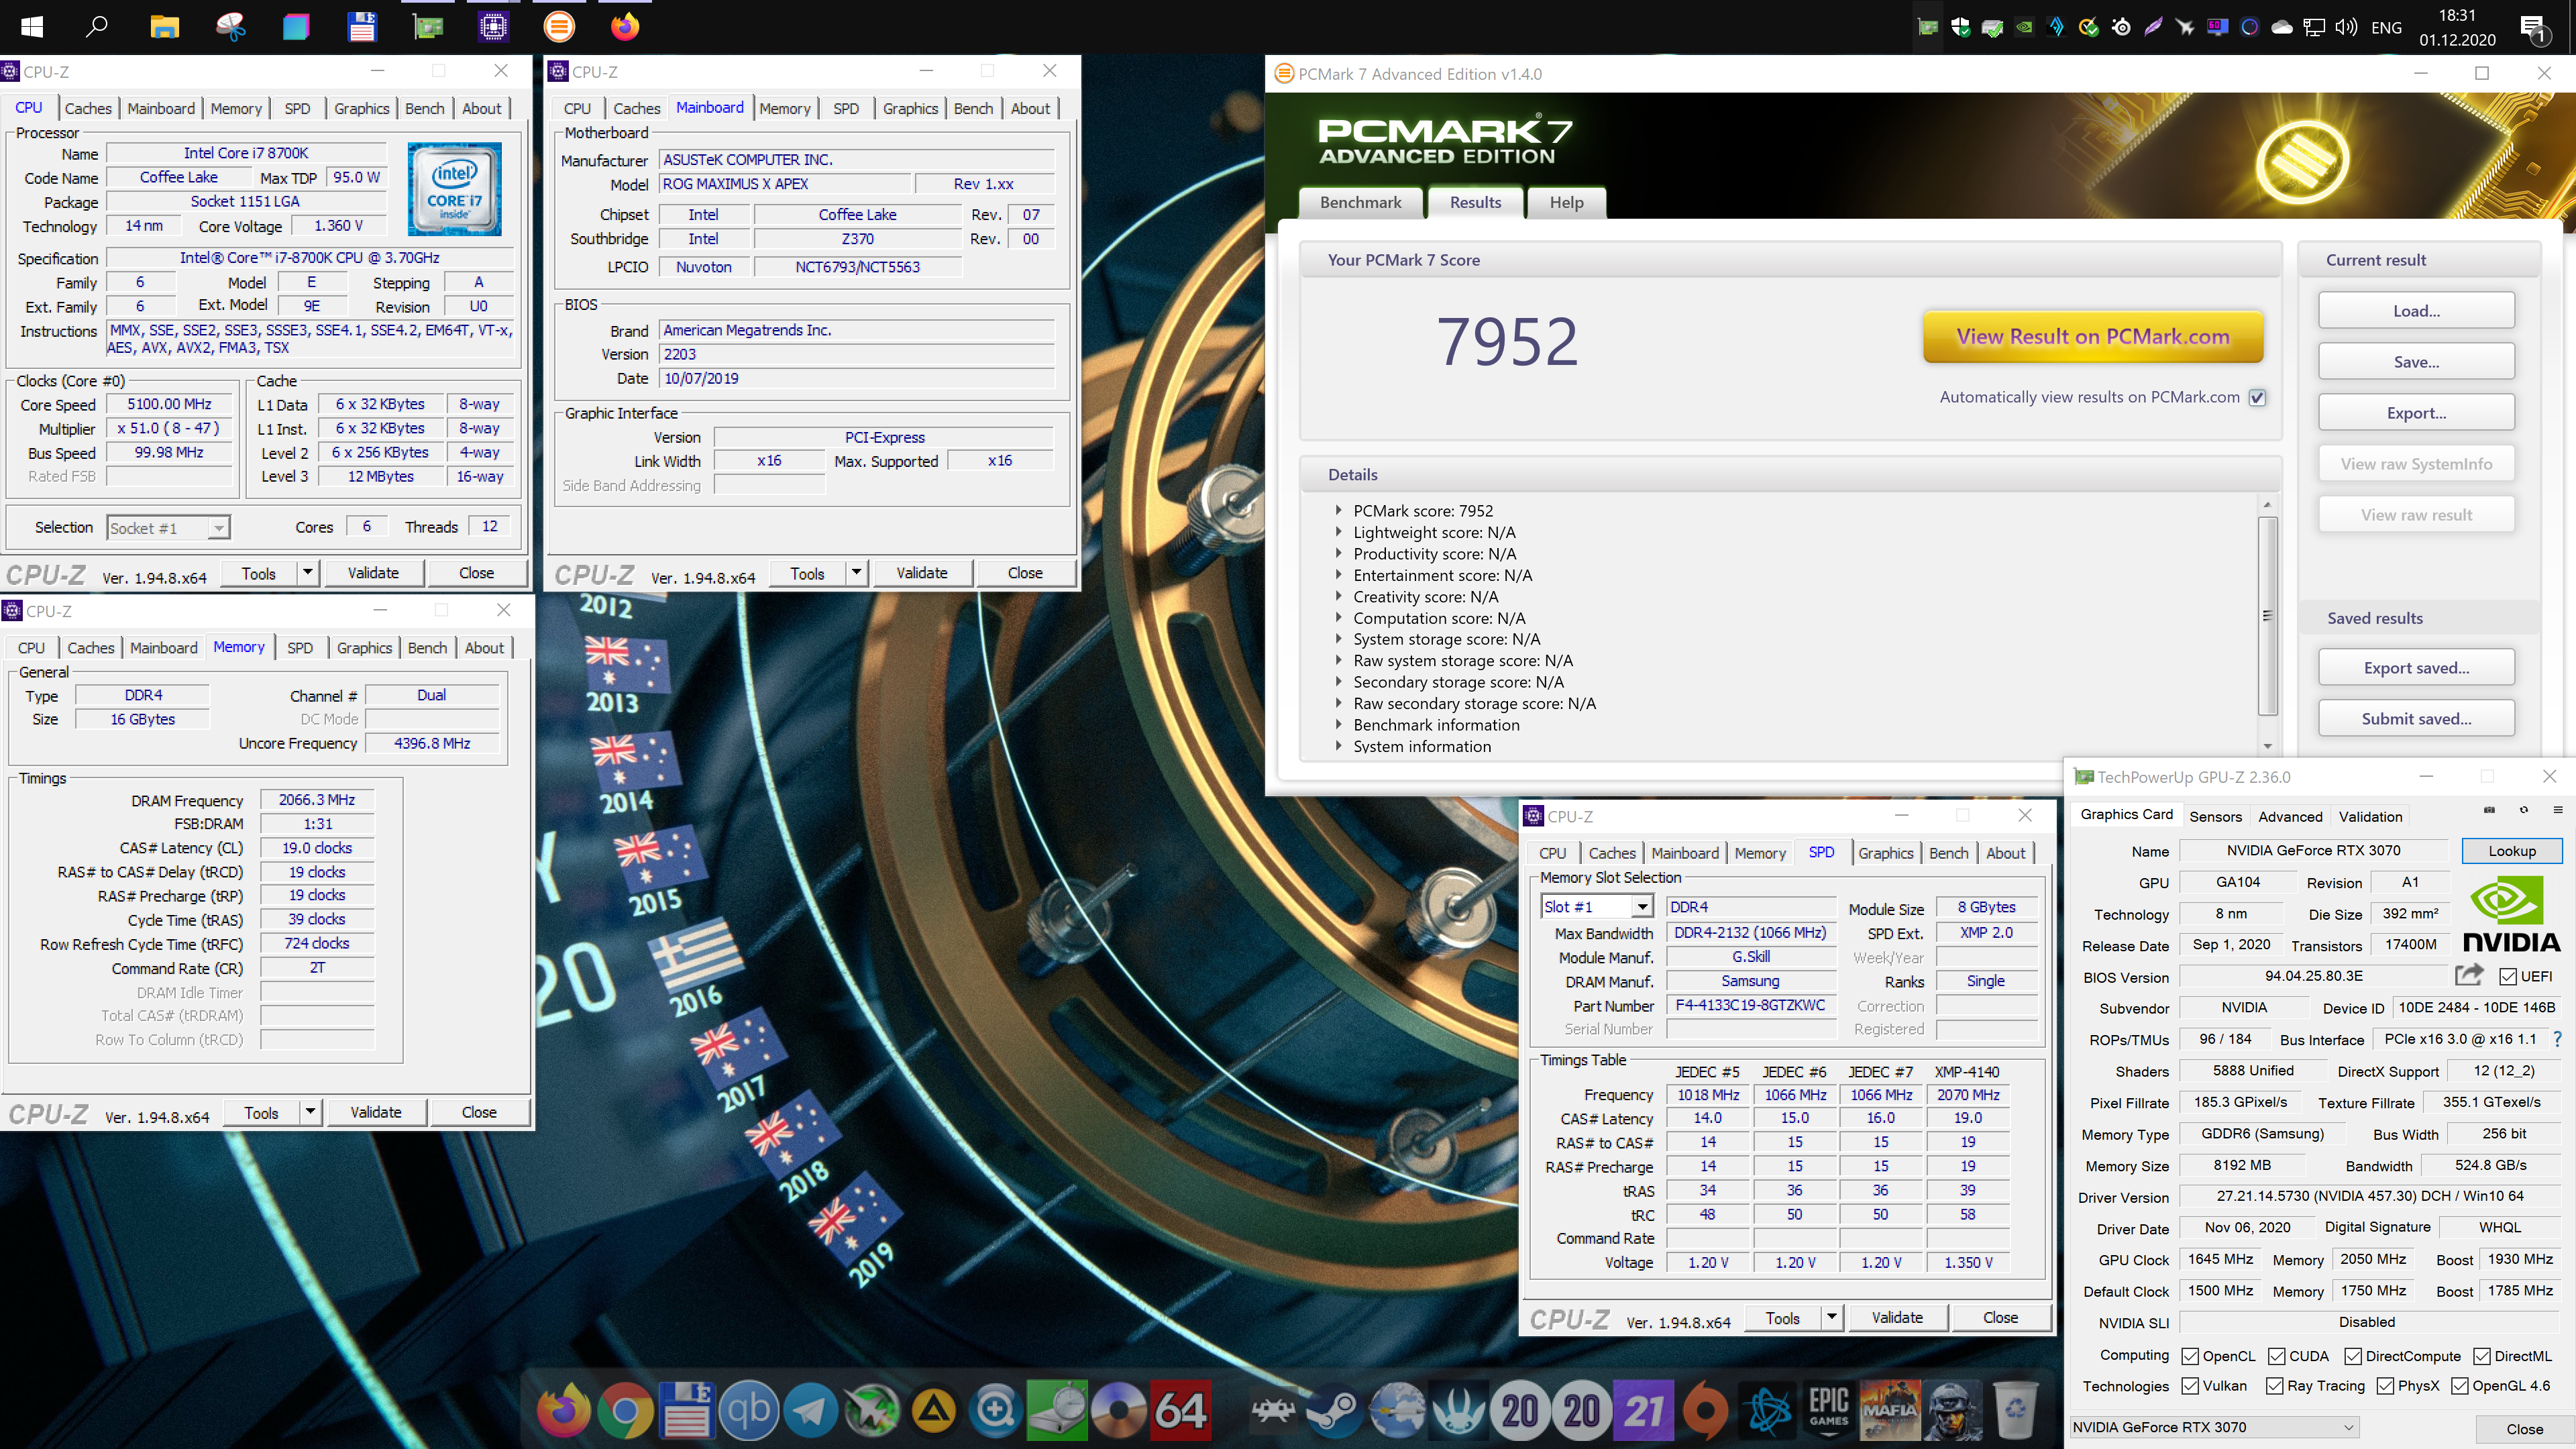Click the NVIDIA tray icon

[x=2024, y=27]
